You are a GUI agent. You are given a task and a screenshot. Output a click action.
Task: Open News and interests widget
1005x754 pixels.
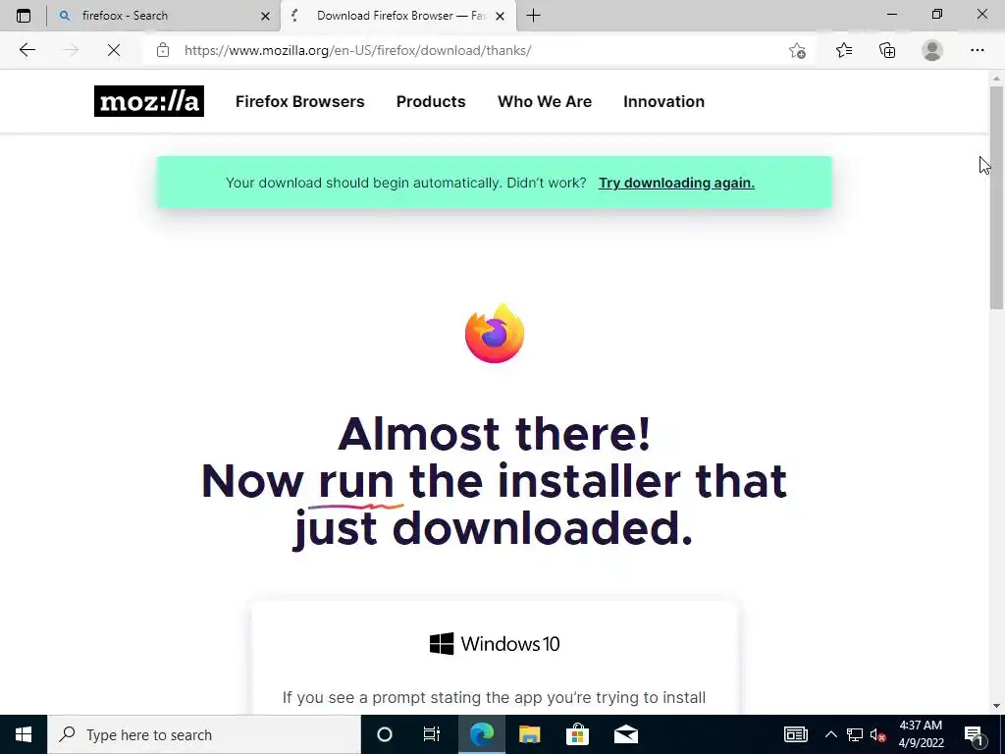point(795,734)
